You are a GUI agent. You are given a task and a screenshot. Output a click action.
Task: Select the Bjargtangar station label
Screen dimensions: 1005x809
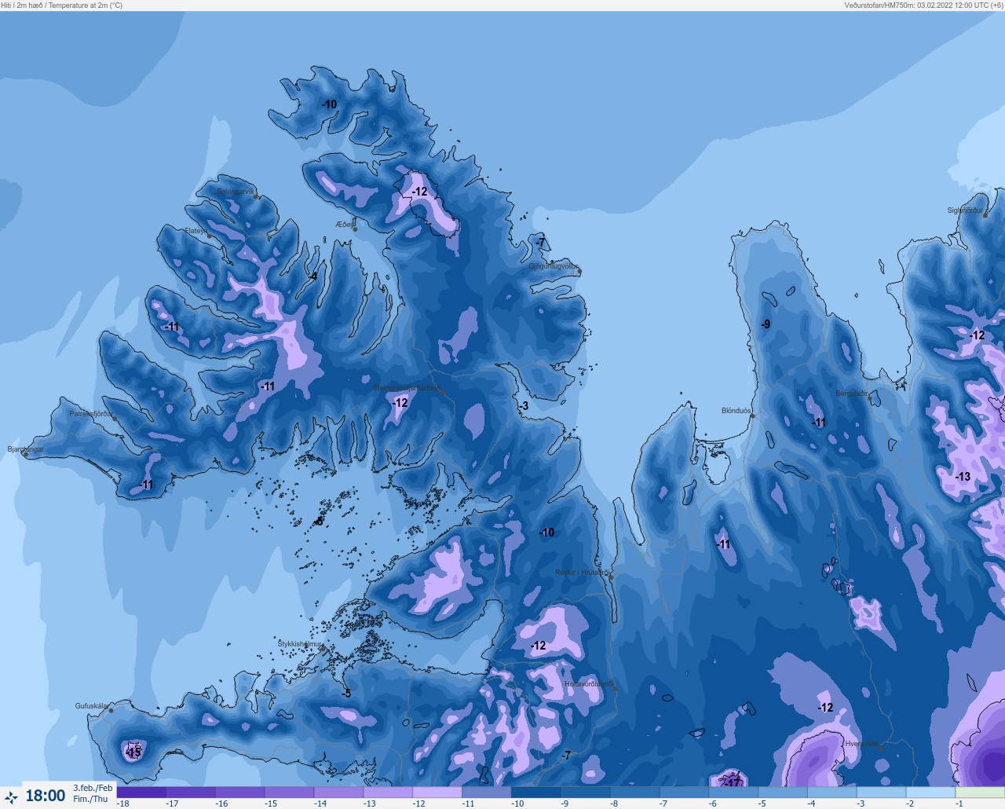point(26,449)
